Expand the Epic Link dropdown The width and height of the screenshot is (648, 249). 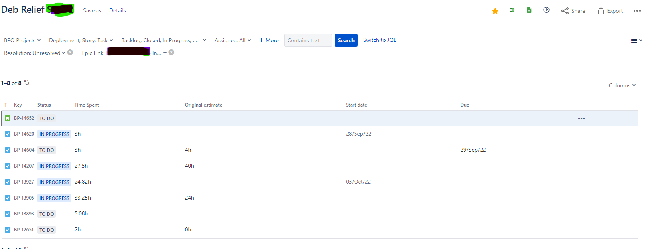click(124, 53)
